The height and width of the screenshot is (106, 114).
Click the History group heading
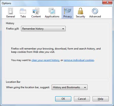pyautogui.click(x=10, y=23)
